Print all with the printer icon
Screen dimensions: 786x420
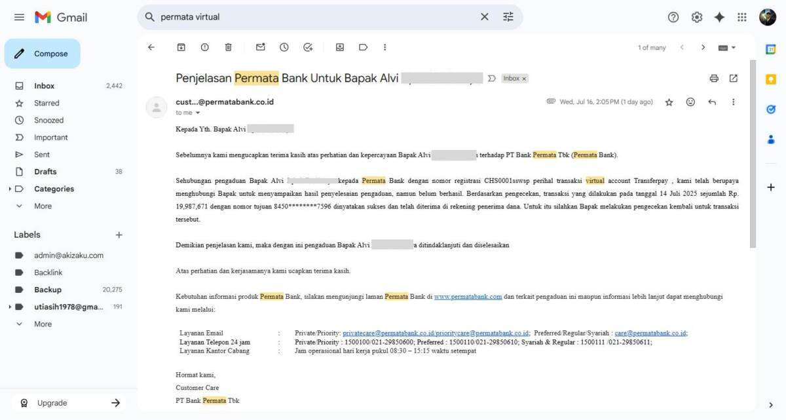[x=714, y=79]
